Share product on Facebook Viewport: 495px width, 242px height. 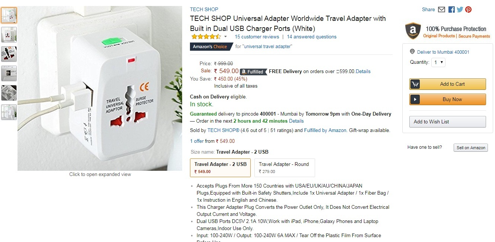(451, 10)
